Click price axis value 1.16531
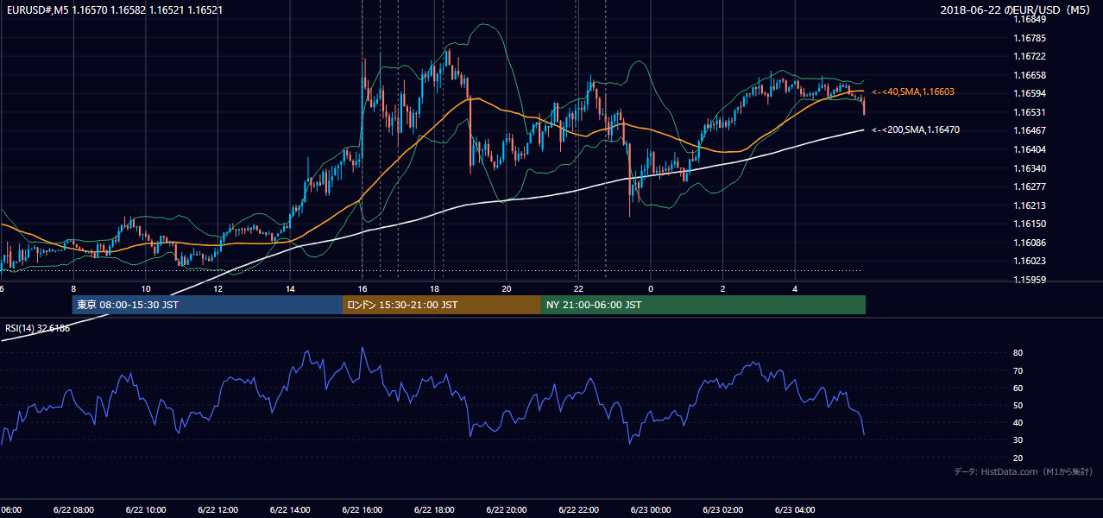 point(1030,112)
